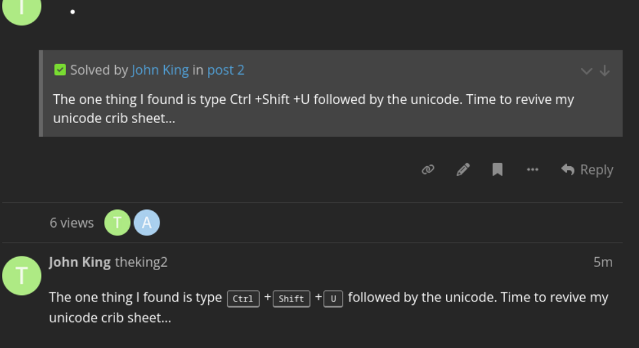Copy the post share link icon
This screenshot has width=639, height=348.
coord(428,170)
